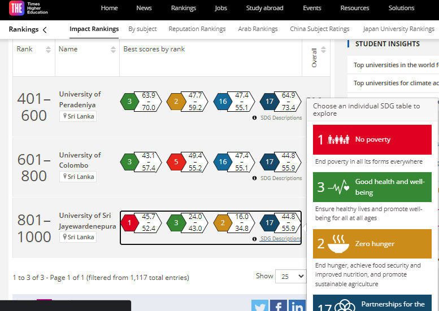Select the Zero hunger SDG card
Image resolution: width=439 pixels, height=311 pixels.
372,244
